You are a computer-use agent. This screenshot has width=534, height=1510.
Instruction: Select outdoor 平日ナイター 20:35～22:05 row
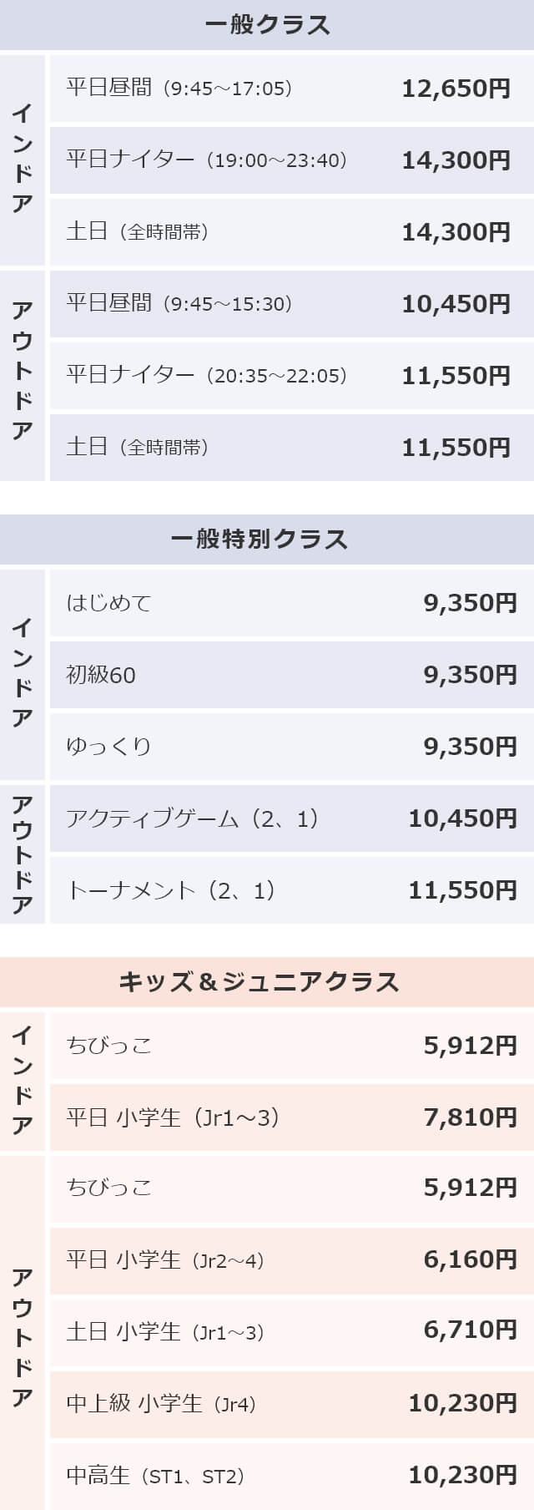pos(292,376)
